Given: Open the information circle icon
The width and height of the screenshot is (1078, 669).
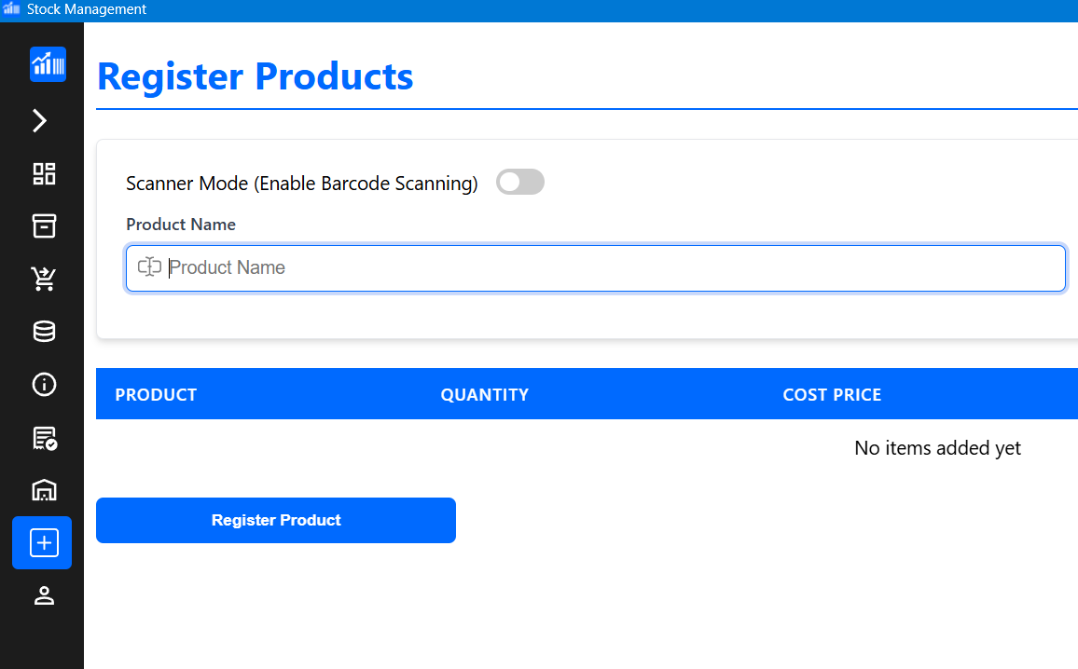Looking at the screenshot, I should [x=44, y=384].
